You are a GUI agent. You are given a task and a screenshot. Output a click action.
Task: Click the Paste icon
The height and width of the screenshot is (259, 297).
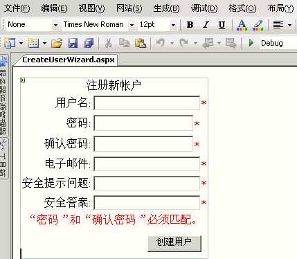point(141,43)
